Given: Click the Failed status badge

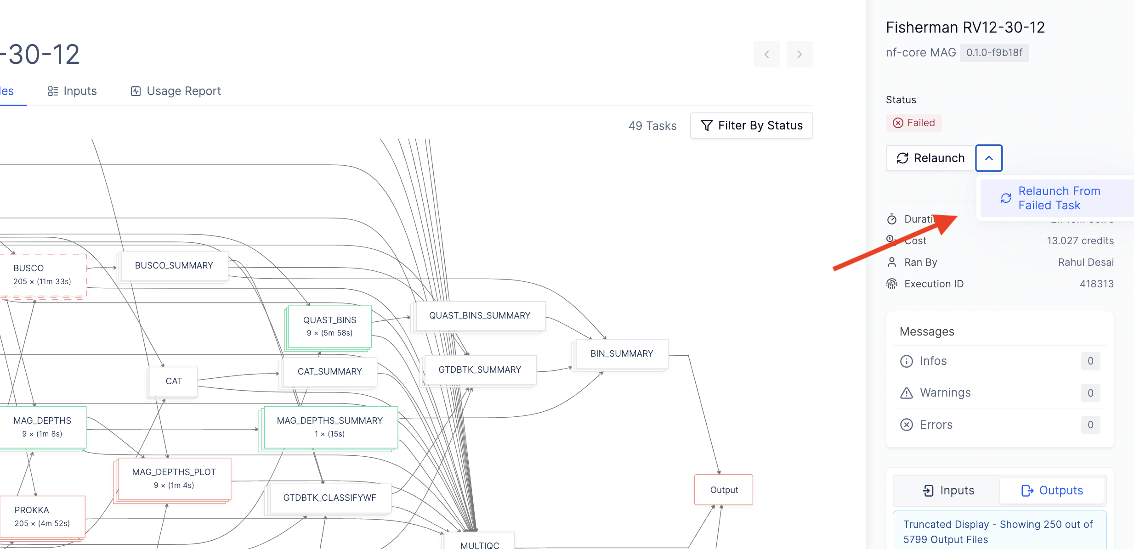Looking at the screenshot, I should pyautogui.click(x=913, y=123).
